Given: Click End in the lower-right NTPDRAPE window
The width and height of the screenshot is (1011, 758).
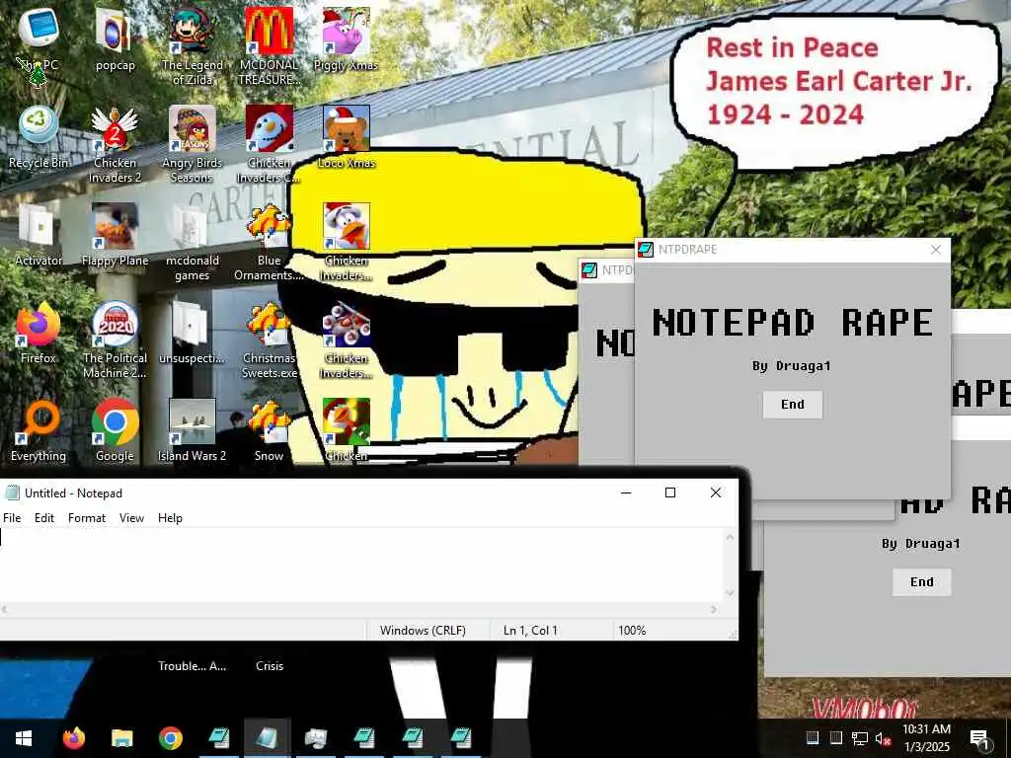Looking at the screenshot, I should pos(922,582).
